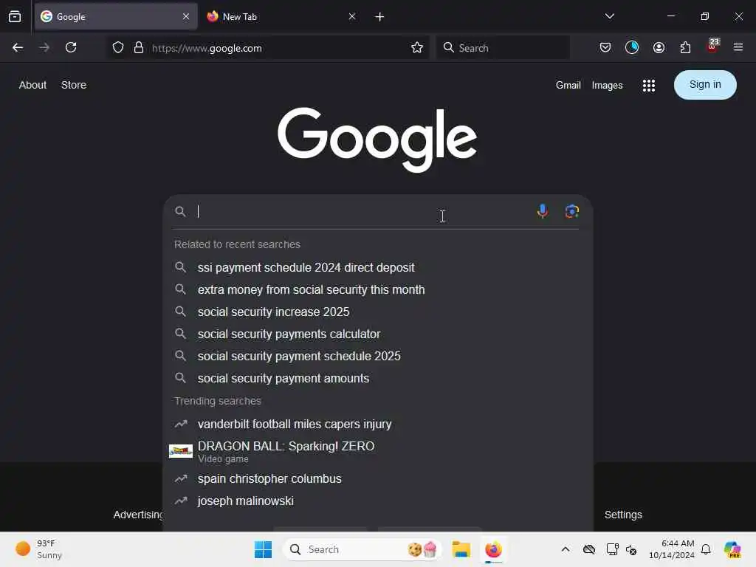This screenshot has width=756, height=567.
Task: Show site security padlock info
Action: tap(139, 48)
